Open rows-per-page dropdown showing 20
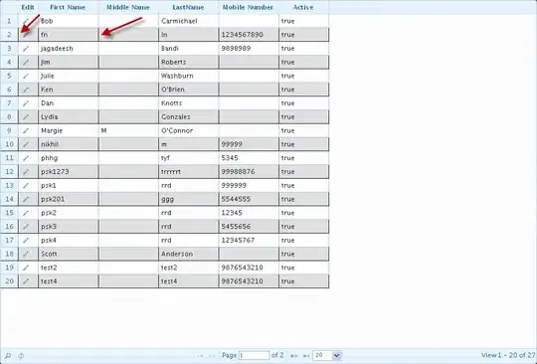This screenshot has width=537, height=364. click(327, 355)
